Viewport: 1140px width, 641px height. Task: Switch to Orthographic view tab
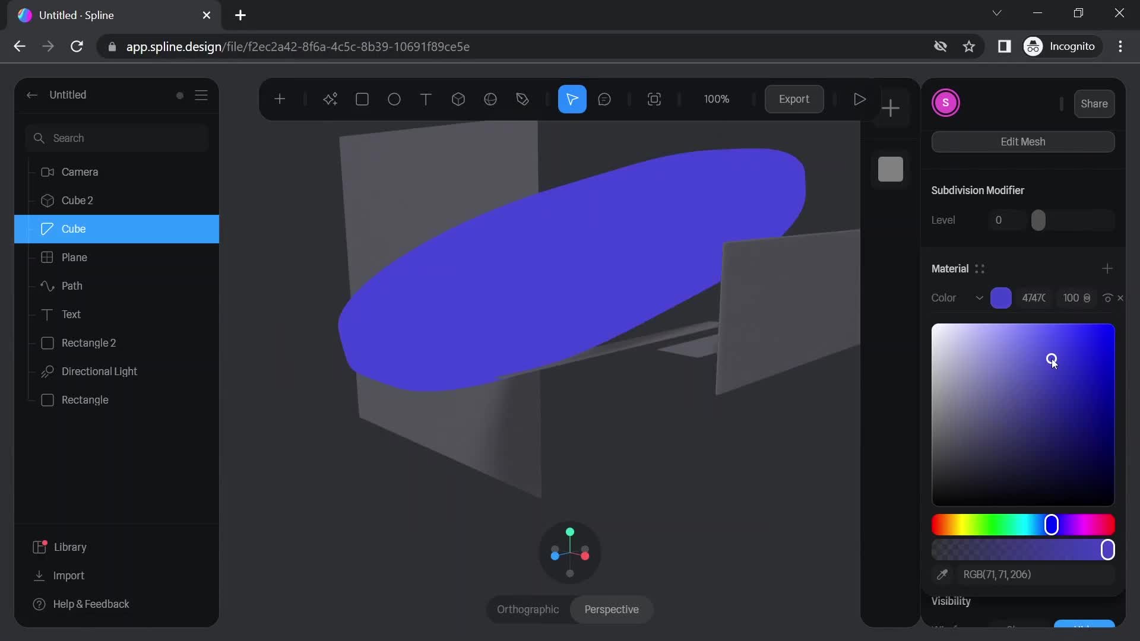pos(527,610)
